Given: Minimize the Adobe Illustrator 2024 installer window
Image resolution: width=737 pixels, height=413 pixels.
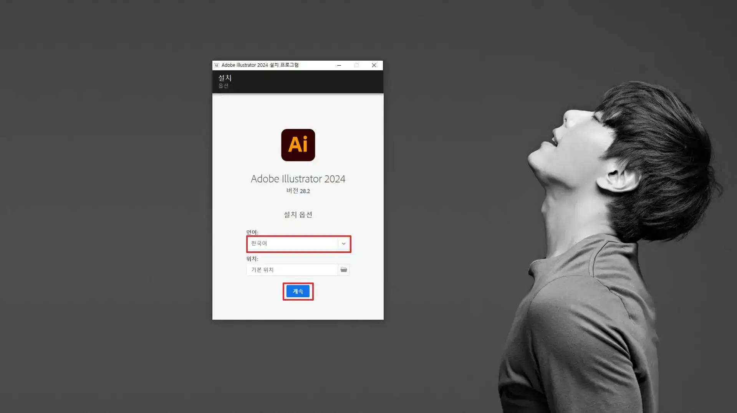Looking at the screenshot, I should [339, 65].
